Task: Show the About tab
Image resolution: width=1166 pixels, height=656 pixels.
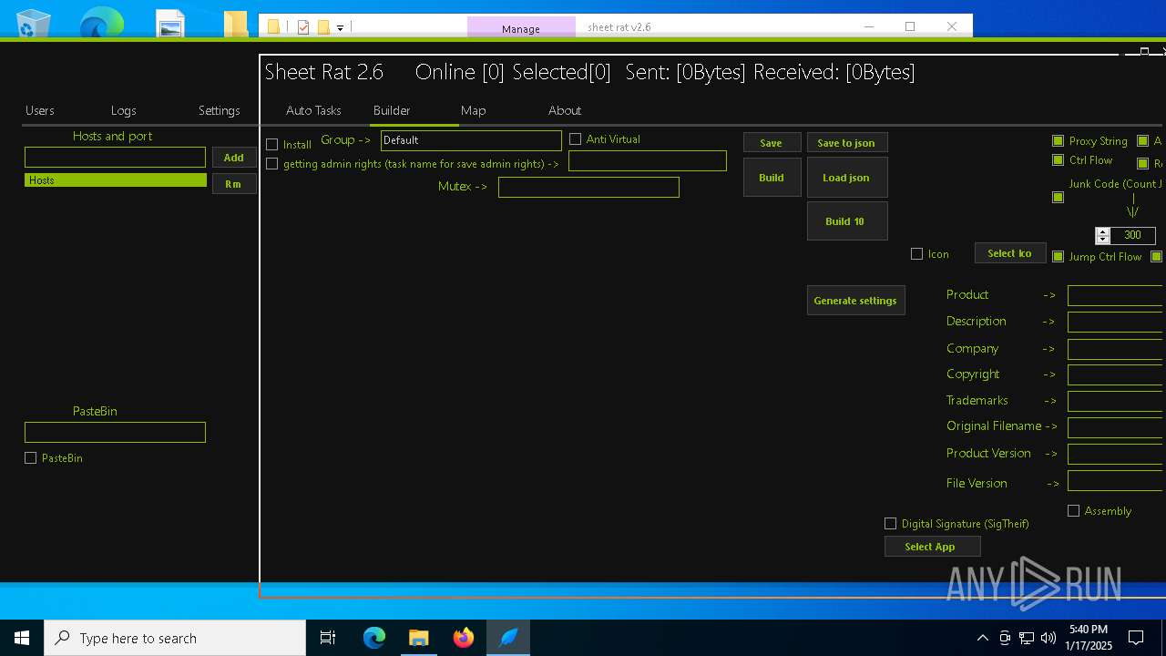Action: click(x=565, y=110)
